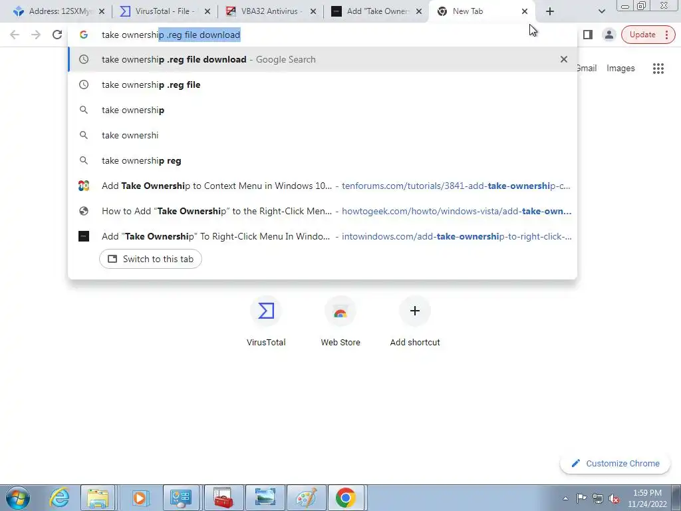This screenshot has width=681, height=511.
Task: Open the intowindows.com Take Ownership suggestion
Action: pos(323,236)
